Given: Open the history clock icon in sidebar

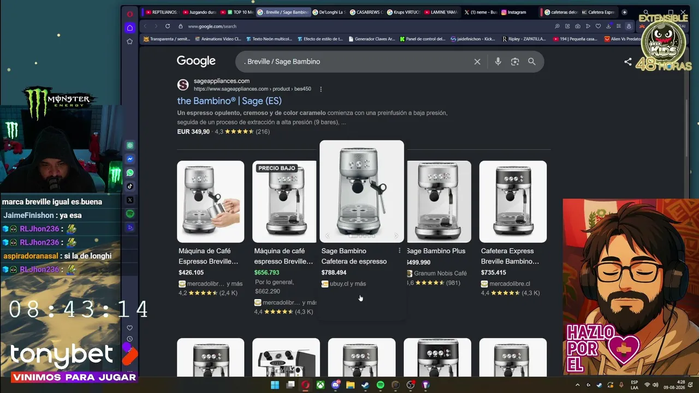Looking at the screenshot, I should click(129, 339).
